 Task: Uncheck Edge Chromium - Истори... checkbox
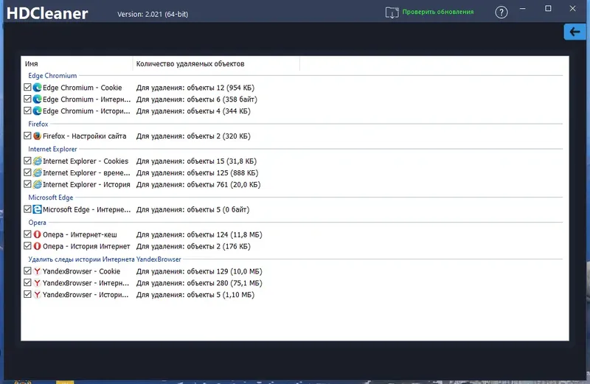[27, 111]
